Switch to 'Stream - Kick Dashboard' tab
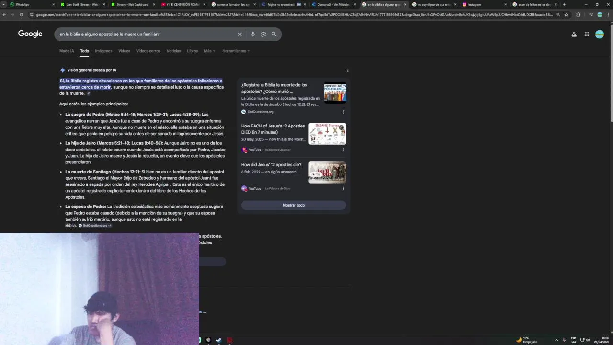This screenshot has width=613, height=345. click(x=133, y=4)
